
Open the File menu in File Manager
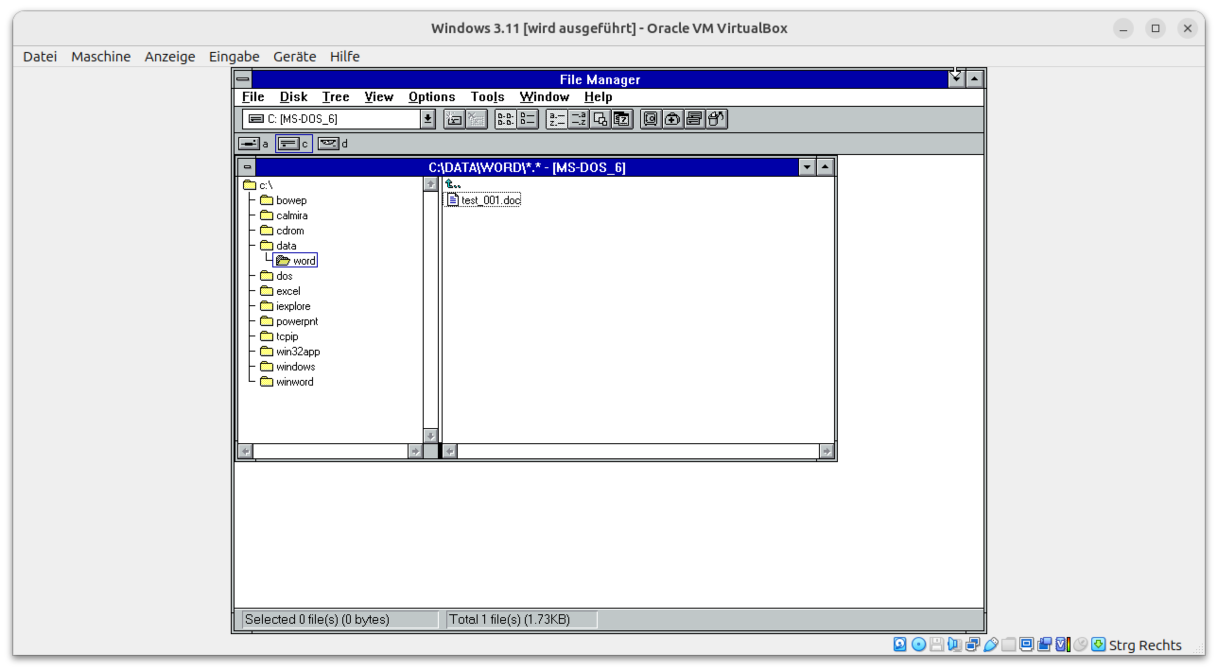(253, 97)
